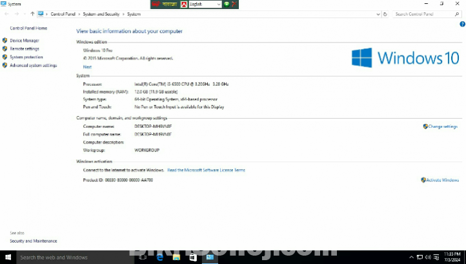This screenshot has width=466, height=264.
Task: Expand the chevron before Control Panel breadcrumb
Action: pyautogui.click(x=46, y=14)
